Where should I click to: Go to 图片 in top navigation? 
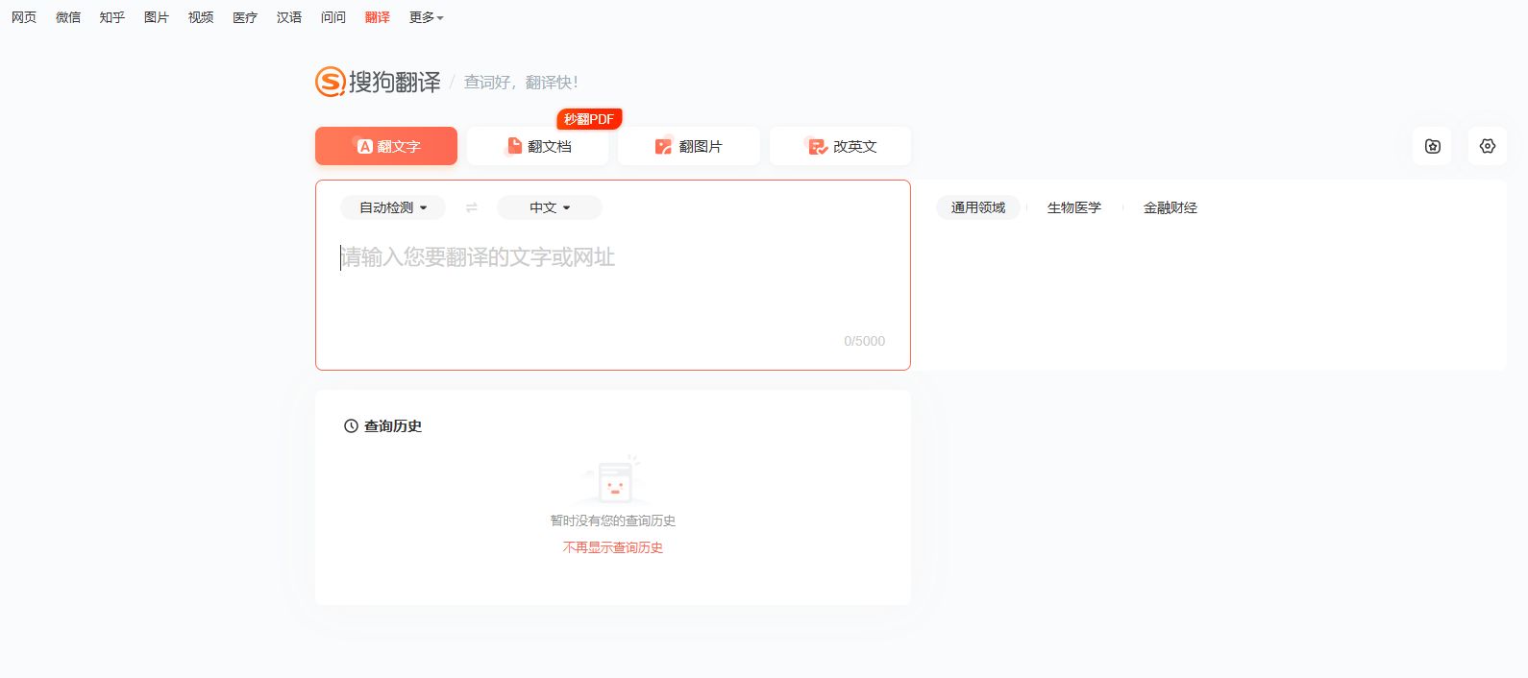pos(157,17)
